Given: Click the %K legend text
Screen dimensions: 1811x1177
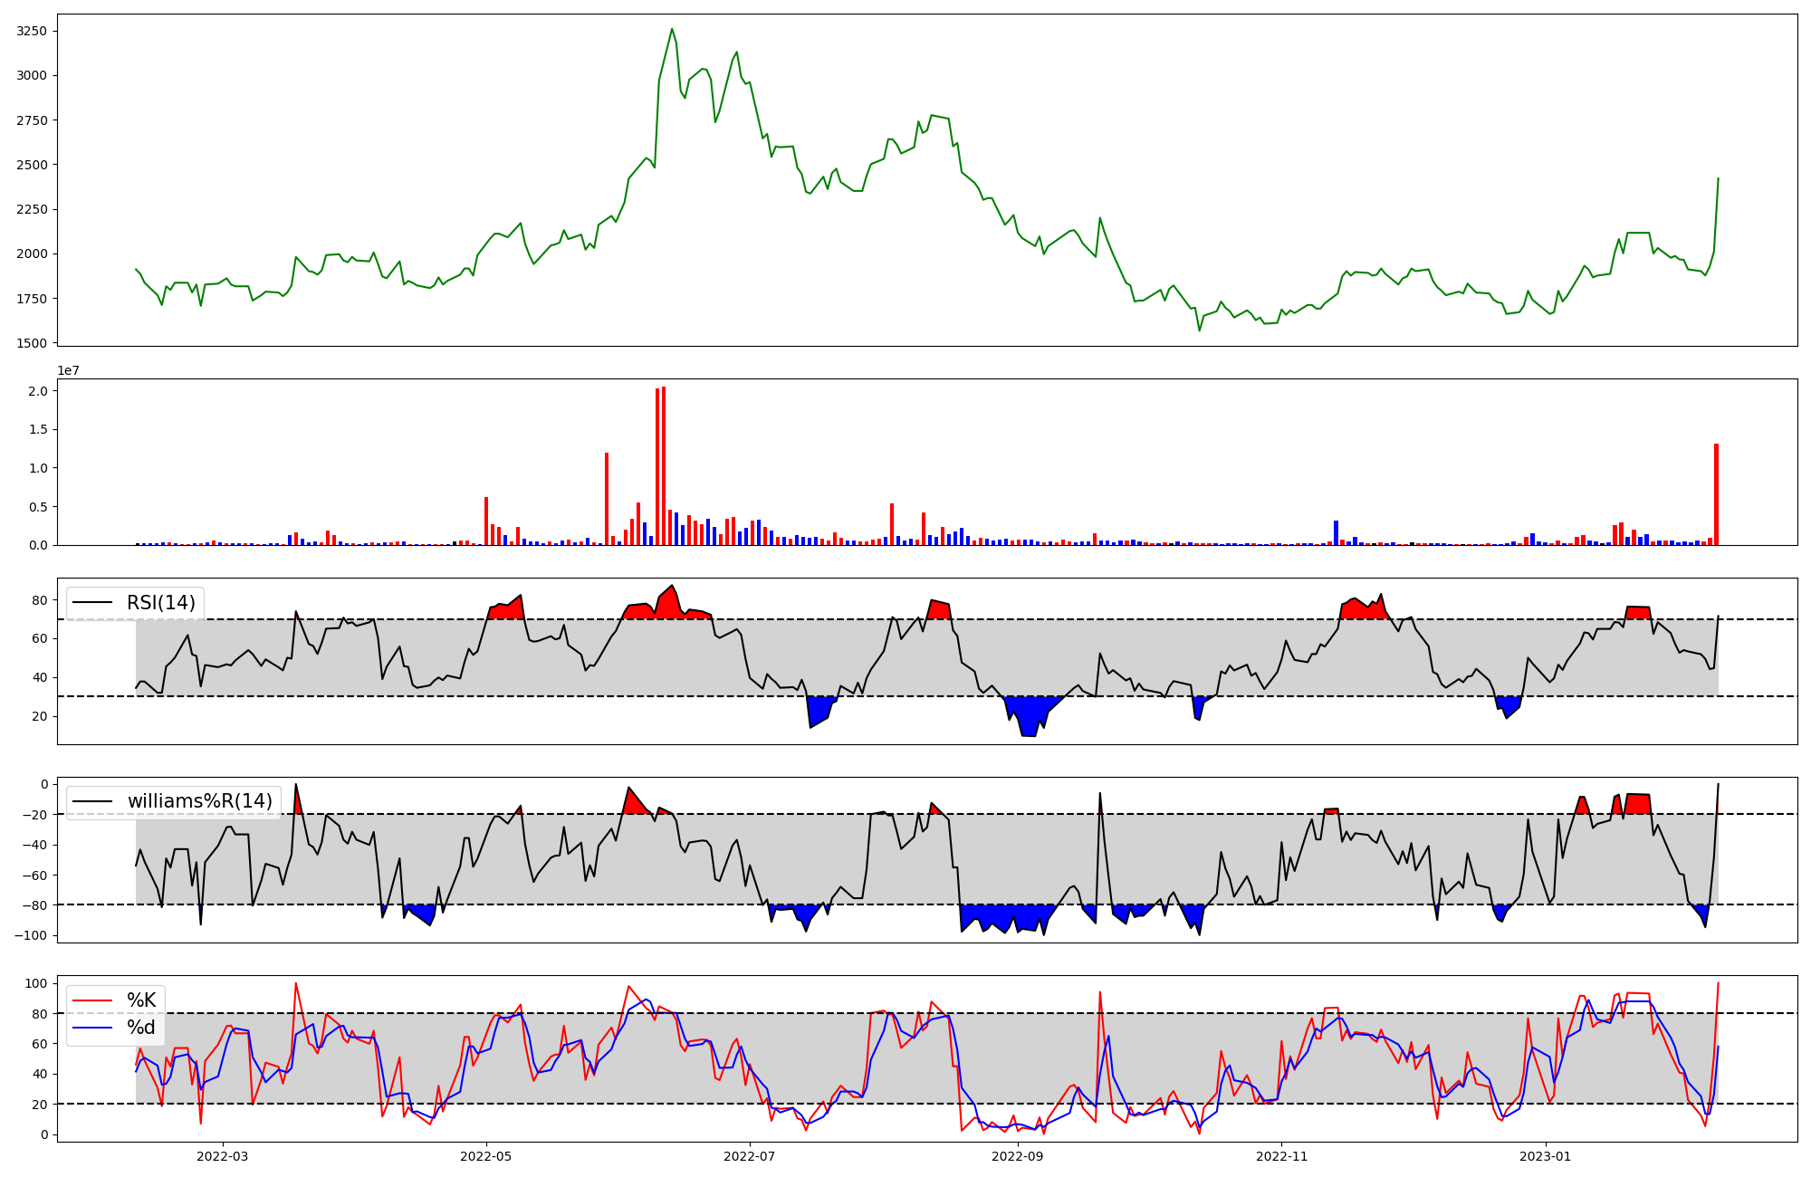Looking at the screenshot, I should pyautogui.click(x=141, y=1000).
